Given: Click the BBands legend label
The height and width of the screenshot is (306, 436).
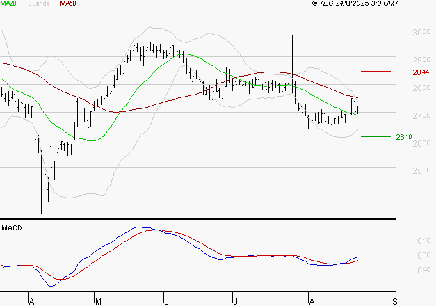Looking at the screenshot, I should point(38,3).
